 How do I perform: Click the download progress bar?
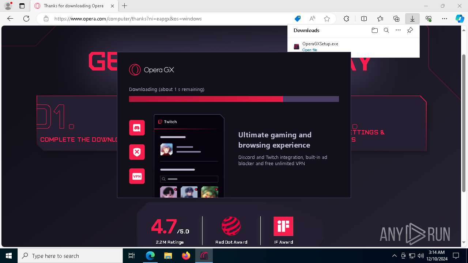[x=234, y=99]
